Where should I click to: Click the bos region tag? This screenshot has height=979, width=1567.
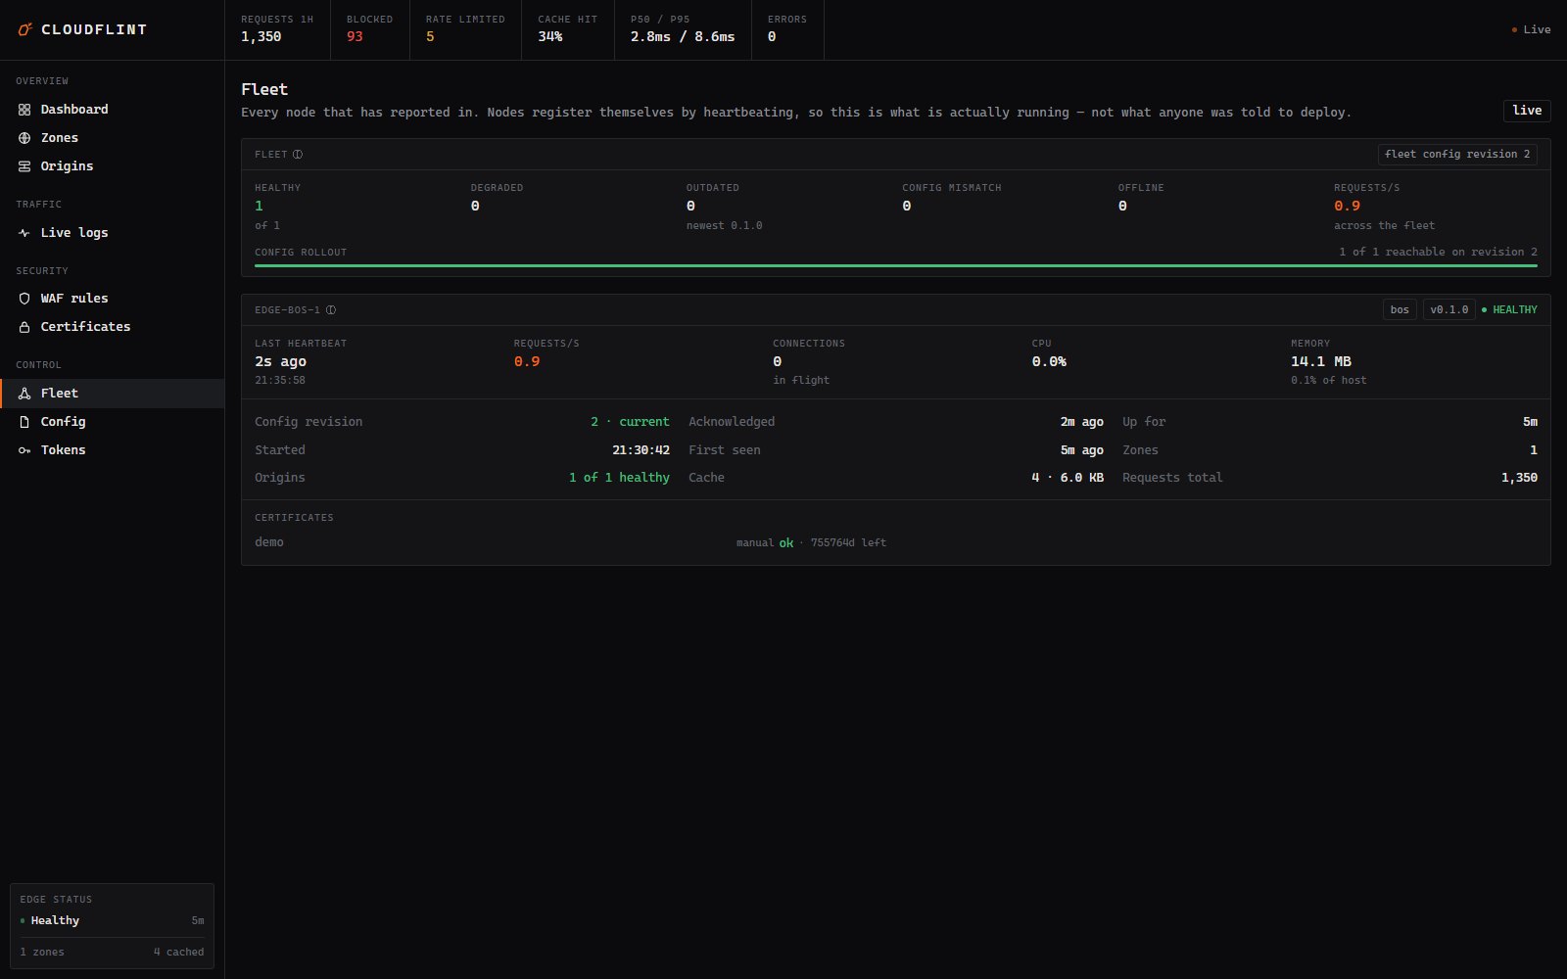[1400, 310]
